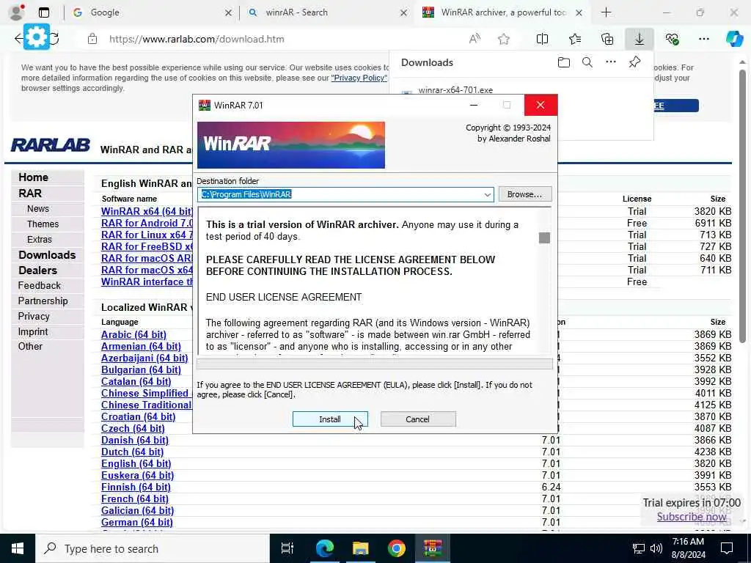Click the page vertical scrollbar
The height and width of the screenshot is (563, 751).
[x=742, y=206]
